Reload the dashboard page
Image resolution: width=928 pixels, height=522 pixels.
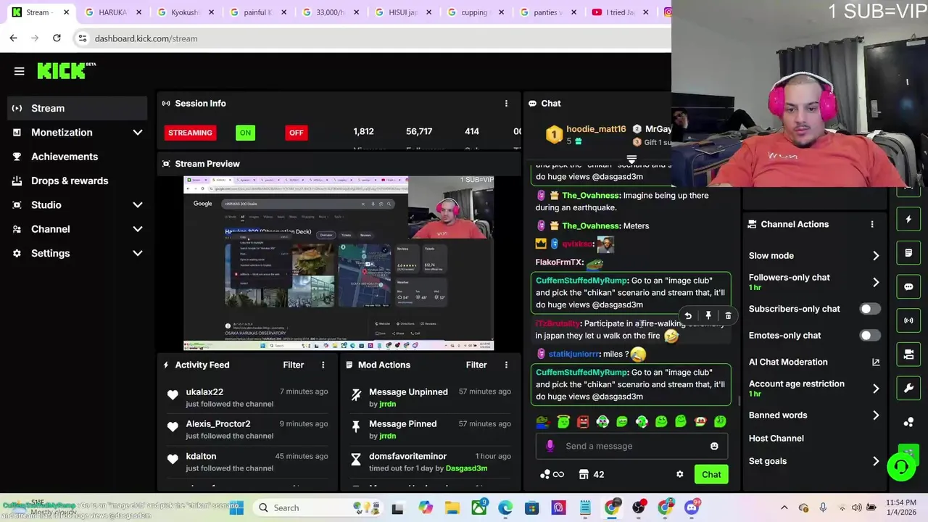[57, 38]
